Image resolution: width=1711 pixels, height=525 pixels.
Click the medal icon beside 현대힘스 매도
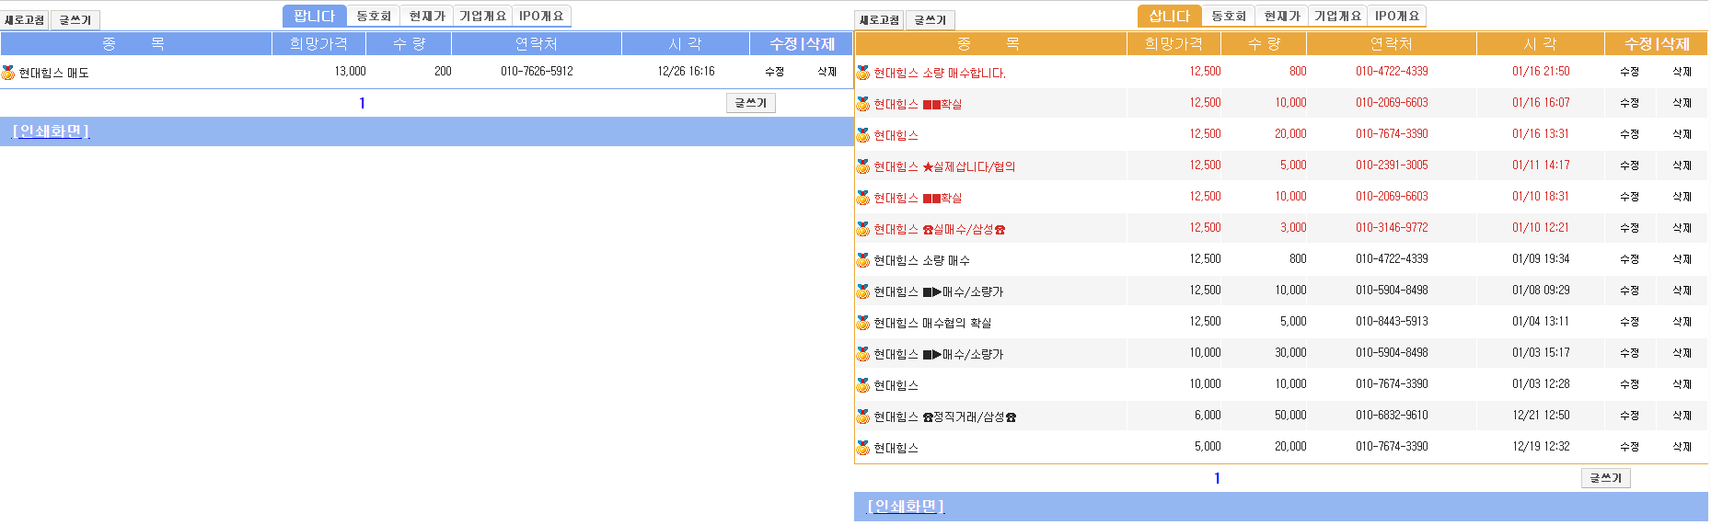pyautogui.click(x=8, y=73)
